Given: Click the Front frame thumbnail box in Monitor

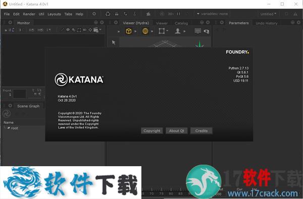Looking at the screenshot, I should click(x=20, y=94).
